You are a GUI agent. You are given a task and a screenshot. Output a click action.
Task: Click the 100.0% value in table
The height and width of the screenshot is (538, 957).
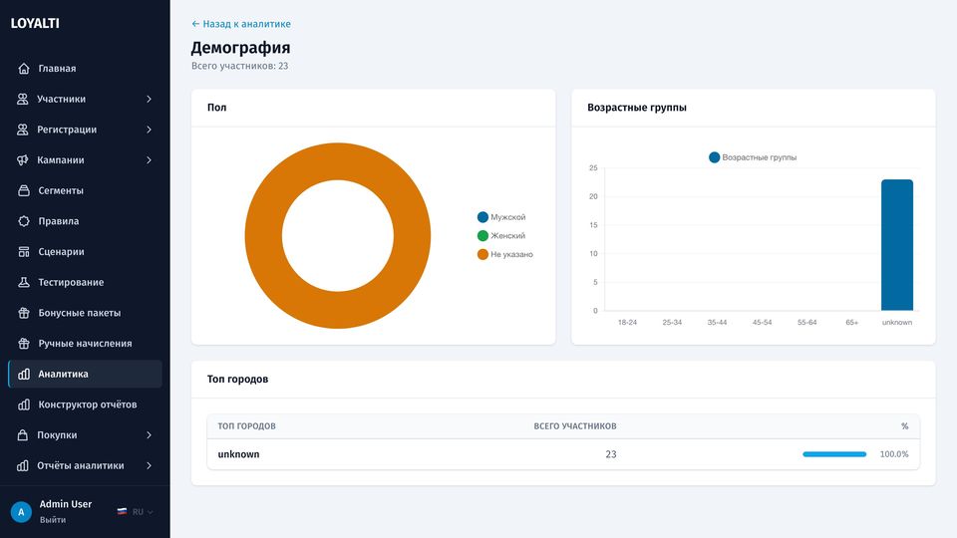pyautogui.click(x=894, y=454)
